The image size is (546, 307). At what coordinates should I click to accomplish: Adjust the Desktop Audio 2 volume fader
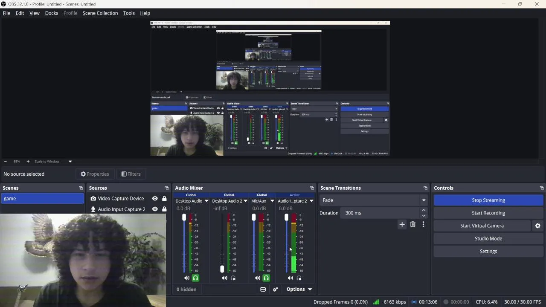coord(222,269)
